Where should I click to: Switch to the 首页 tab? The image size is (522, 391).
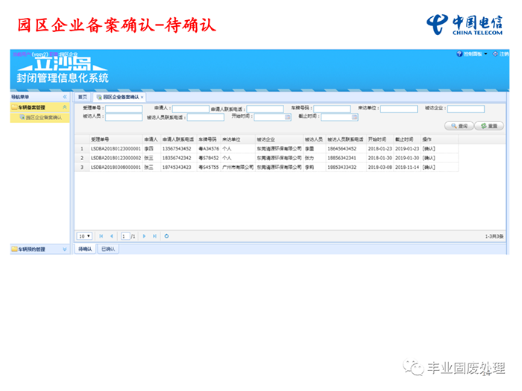coord(83,97)
